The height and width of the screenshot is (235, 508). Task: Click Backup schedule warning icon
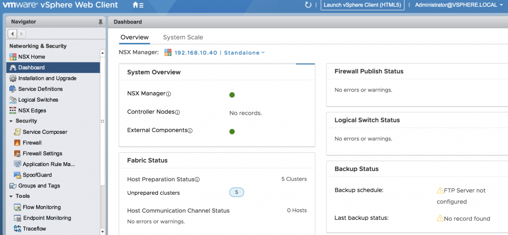pyautogui.click(x=440, y=190)
